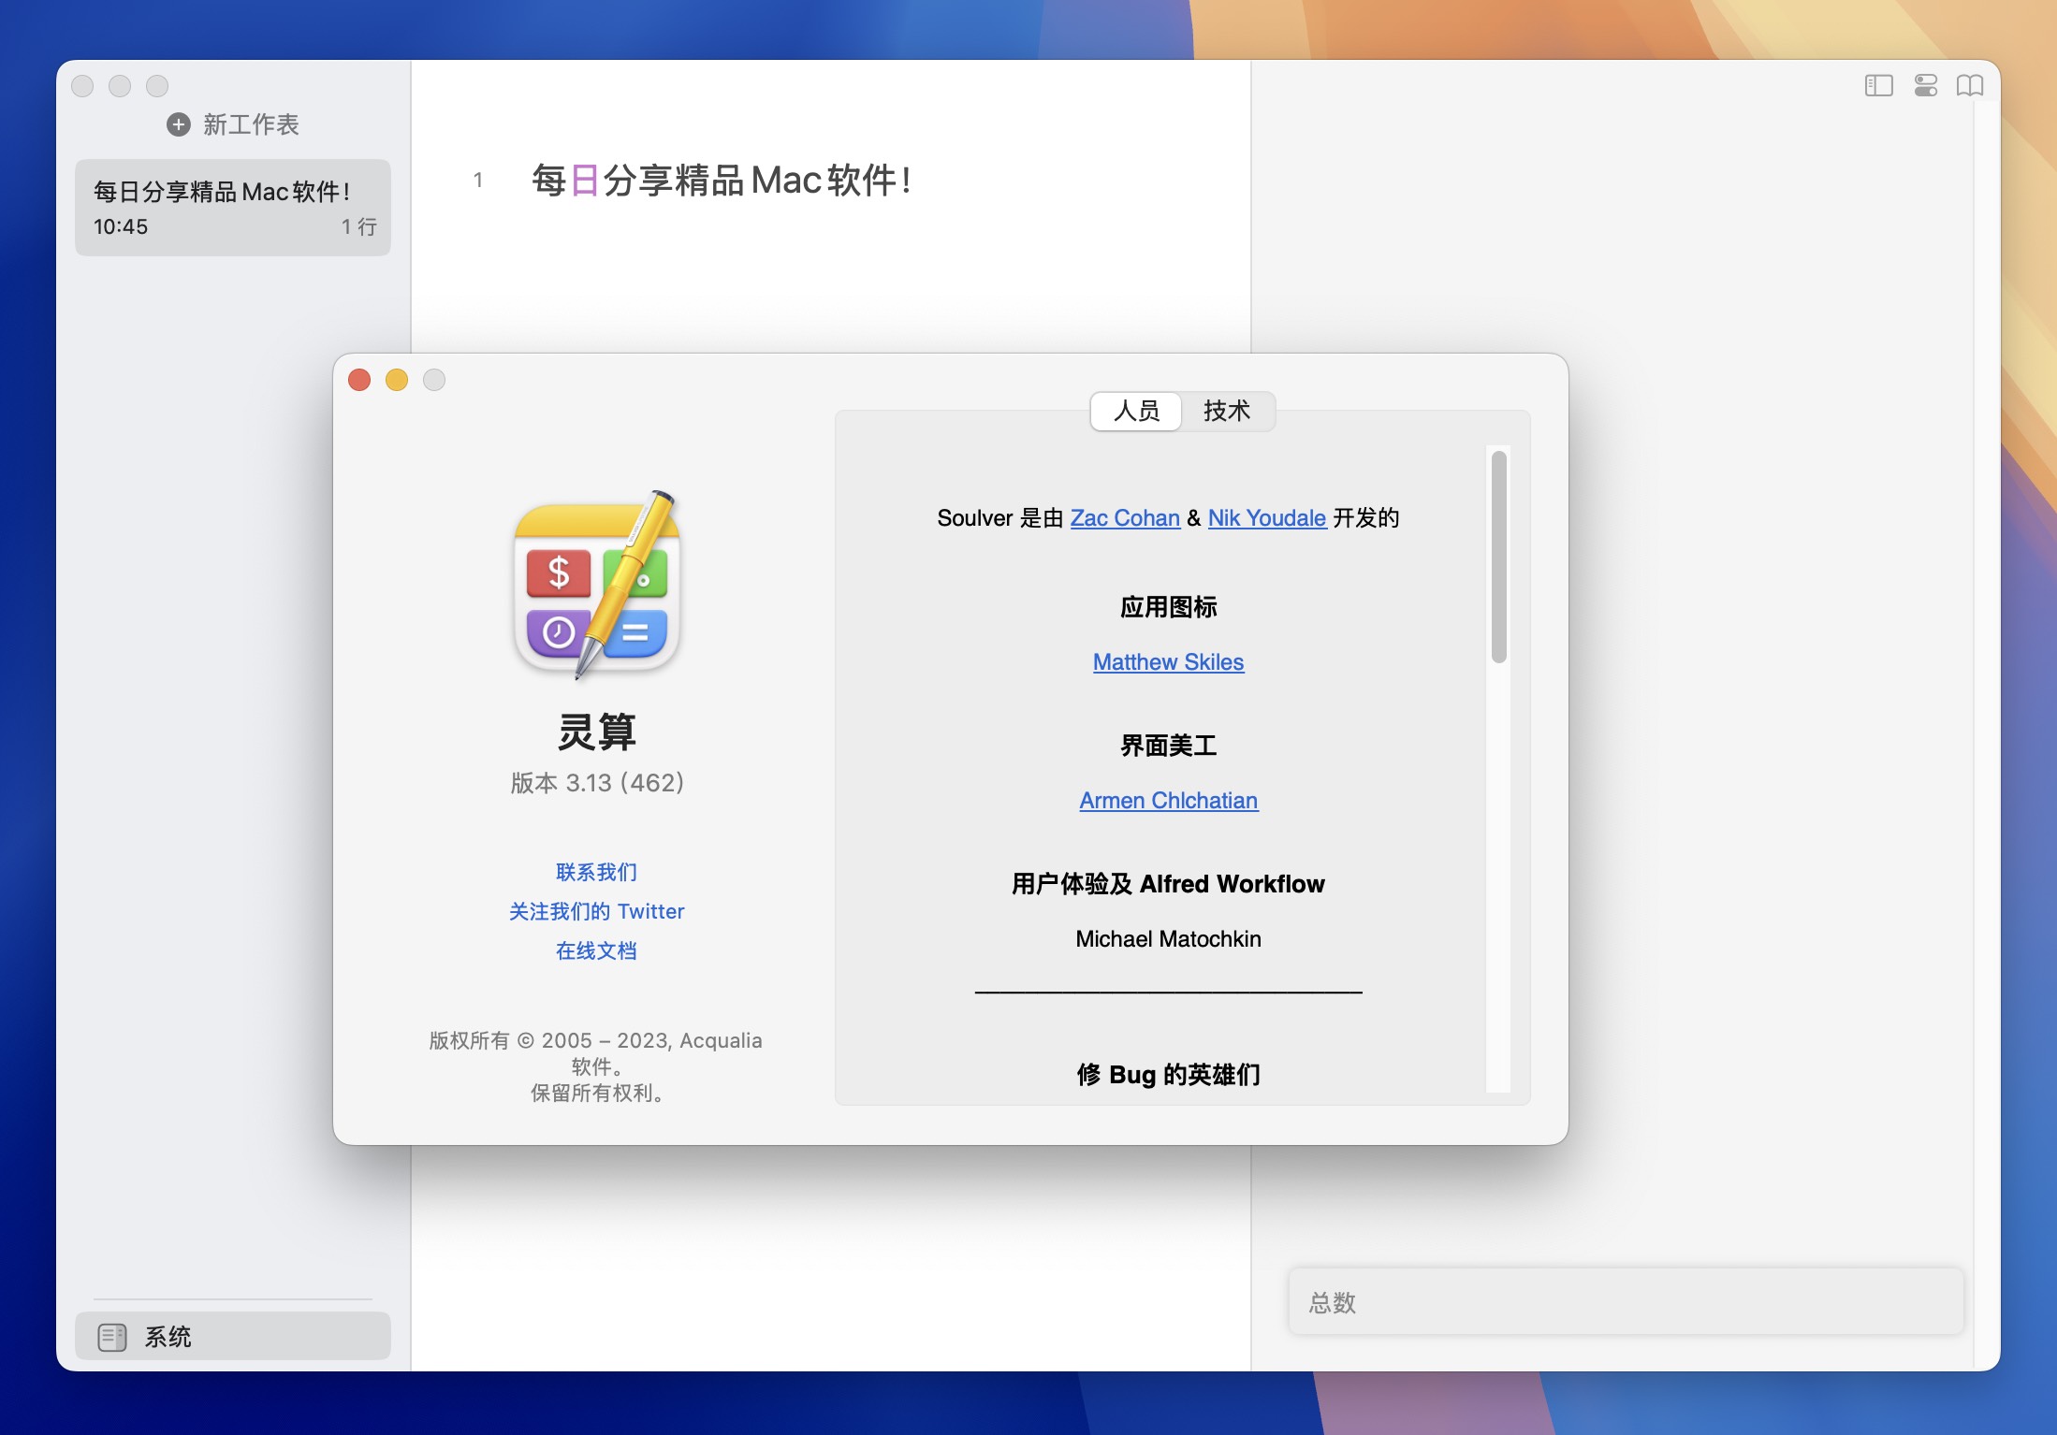Click the 1 行 line count in the sidebar

tap(358, 226)
